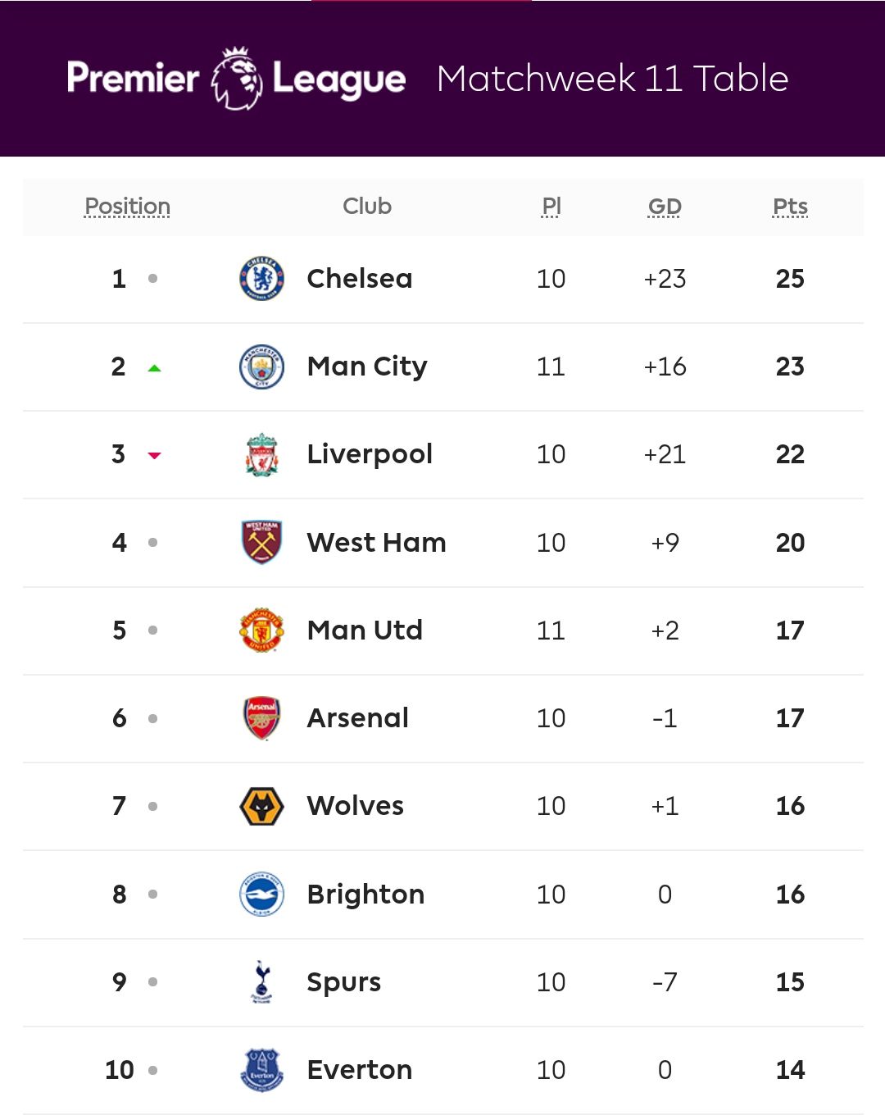Click the Man Utd club crest
Viewport: 885px width, 1120px height.
[261, 631]
